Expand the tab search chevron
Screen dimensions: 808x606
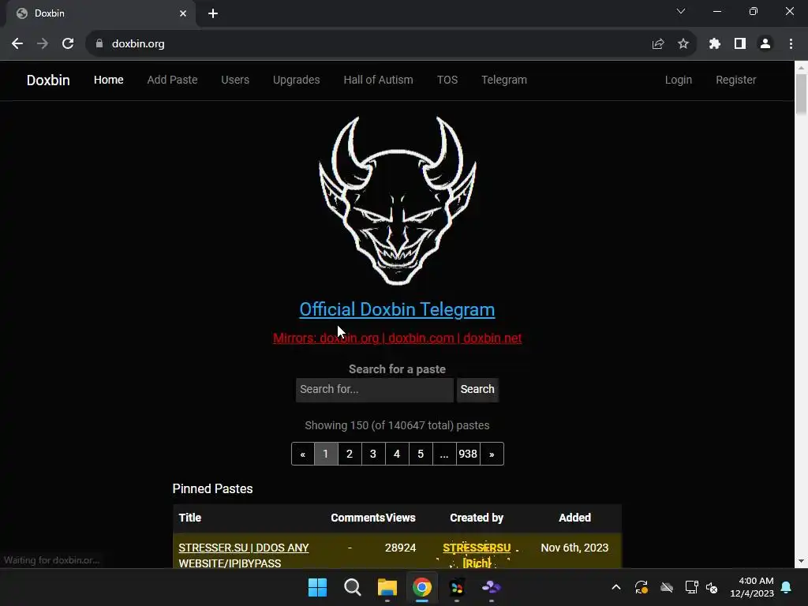pyautogui.click(x=681, y=11)
